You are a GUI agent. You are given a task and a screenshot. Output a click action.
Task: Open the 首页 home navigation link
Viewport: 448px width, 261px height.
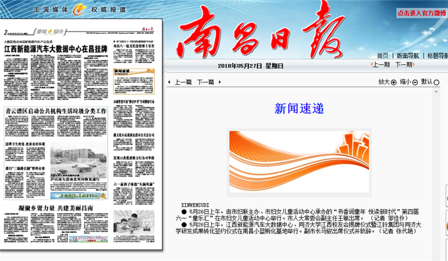[x=383, y=56]
